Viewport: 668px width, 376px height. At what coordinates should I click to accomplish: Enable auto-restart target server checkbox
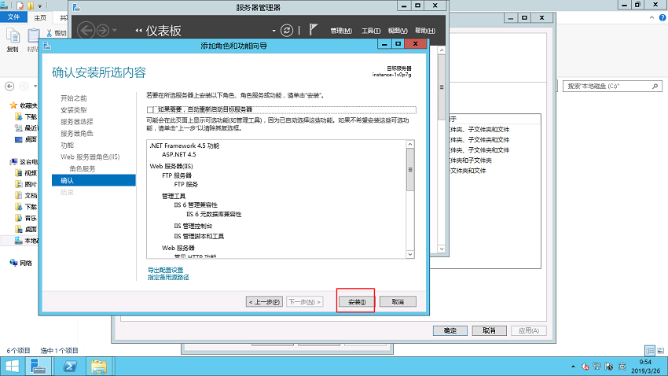(150, 110)
